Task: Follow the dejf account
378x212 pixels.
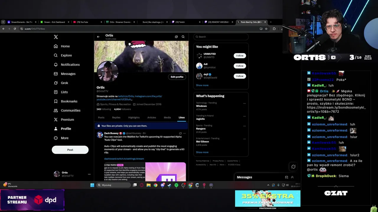Action: tap(240, 76)
